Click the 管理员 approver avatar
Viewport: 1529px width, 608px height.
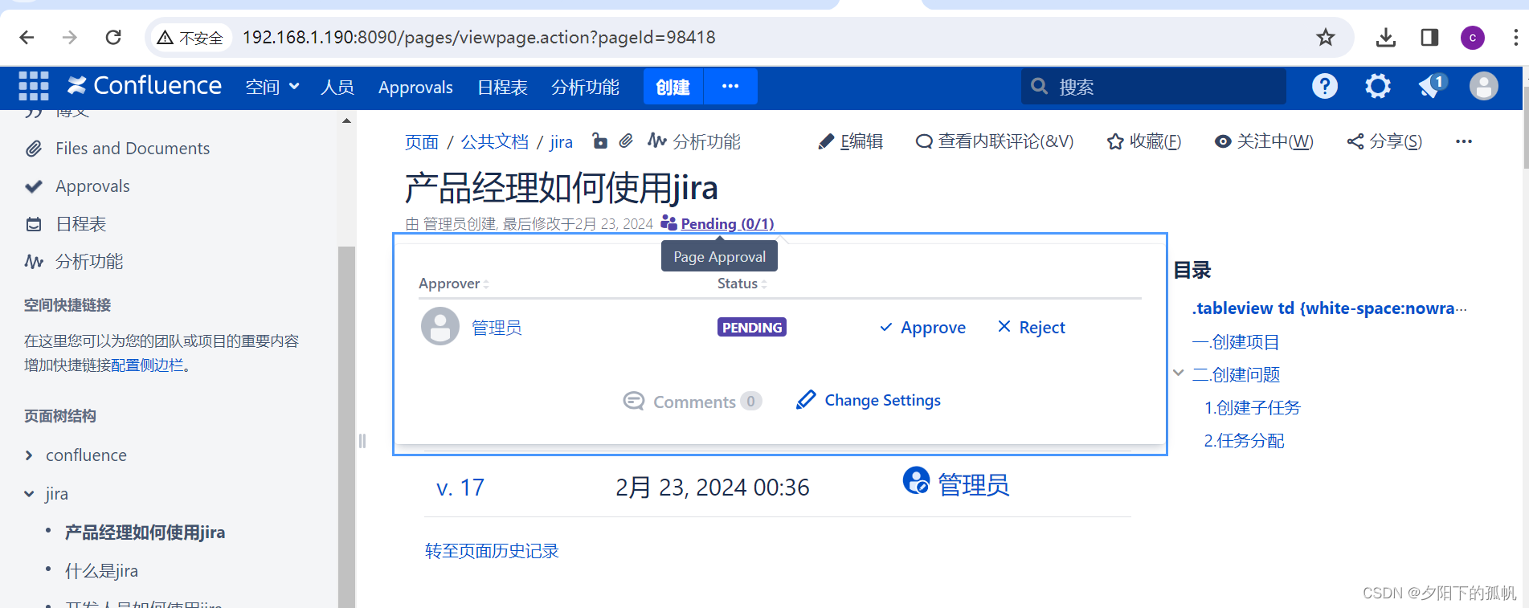pyautogui.click(x=440, y=326)
